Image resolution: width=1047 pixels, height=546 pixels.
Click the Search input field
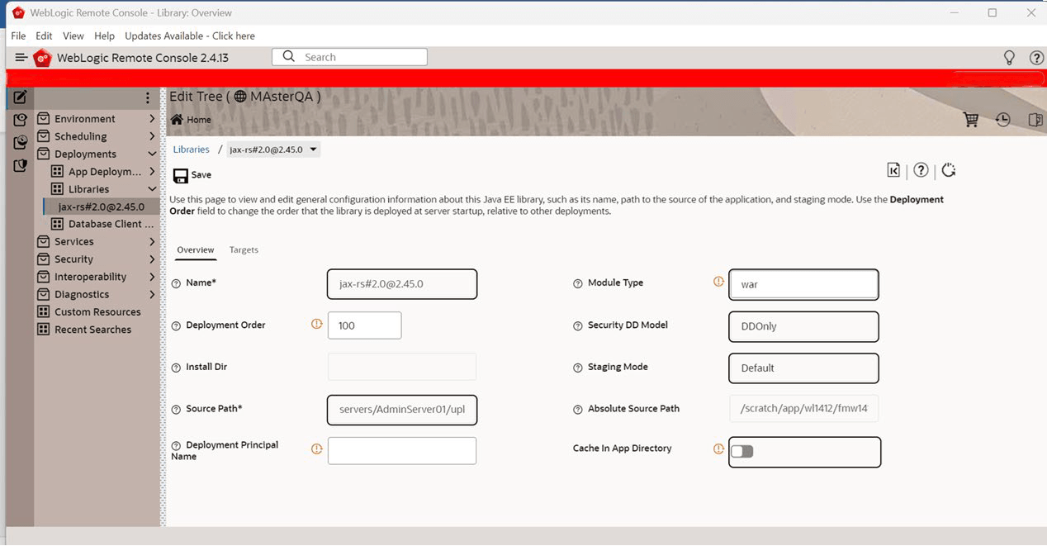coord(349,57)
